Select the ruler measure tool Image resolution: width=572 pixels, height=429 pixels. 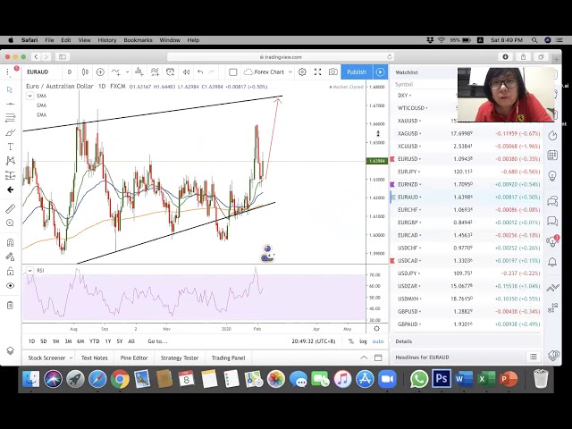pos(10,209)
